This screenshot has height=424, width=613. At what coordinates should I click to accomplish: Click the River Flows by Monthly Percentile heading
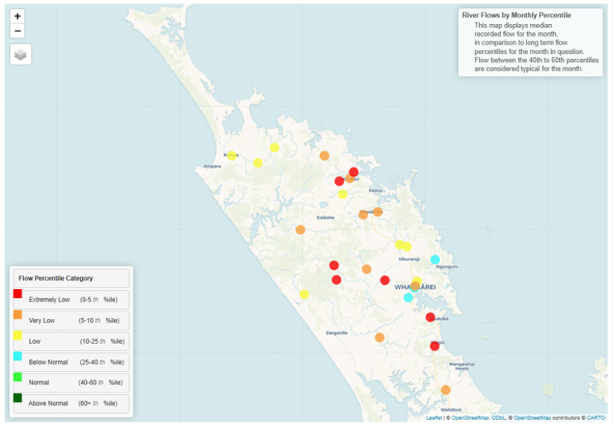(516, 15)
